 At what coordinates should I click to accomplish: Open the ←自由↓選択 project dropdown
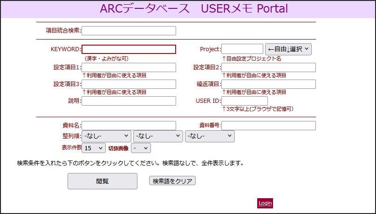(288, 49)
